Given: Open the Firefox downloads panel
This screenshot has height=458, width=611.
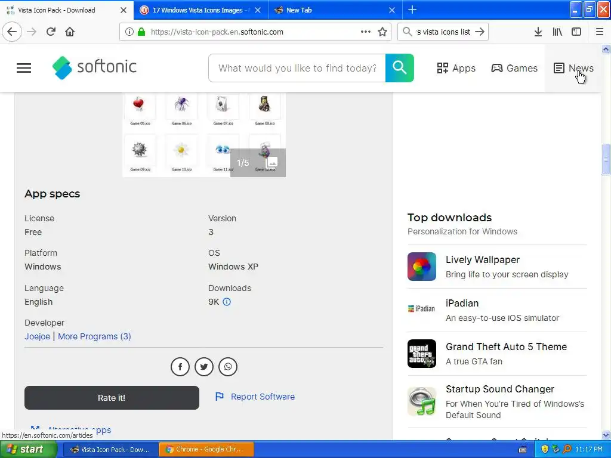Looking at the screenshot, I should pyautogui.click(x=538, y=32).
